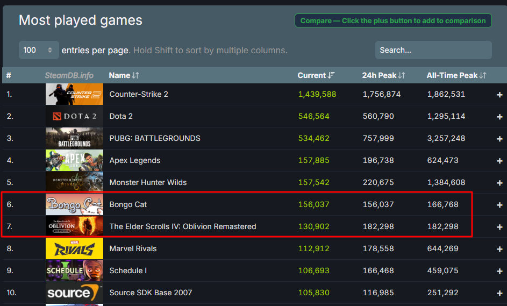Add PUBG: BATTLEGROUNDS to comparison with plus
This screenshot has height=306, width=507.
[499, 139]
